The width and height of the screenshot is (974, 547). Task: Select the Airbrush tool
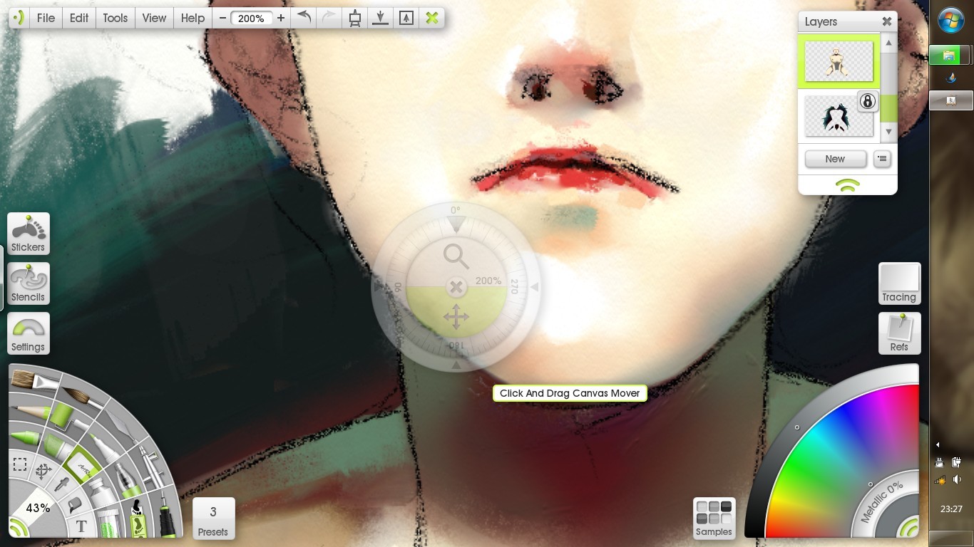pyautogui.click(x=151, y=466)
